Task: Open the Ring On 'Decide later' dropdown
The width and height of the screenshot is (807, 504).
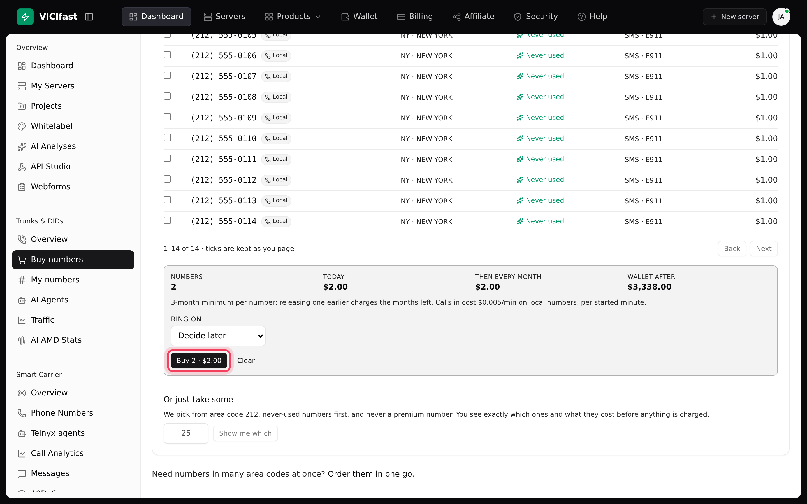Action: 218,336
